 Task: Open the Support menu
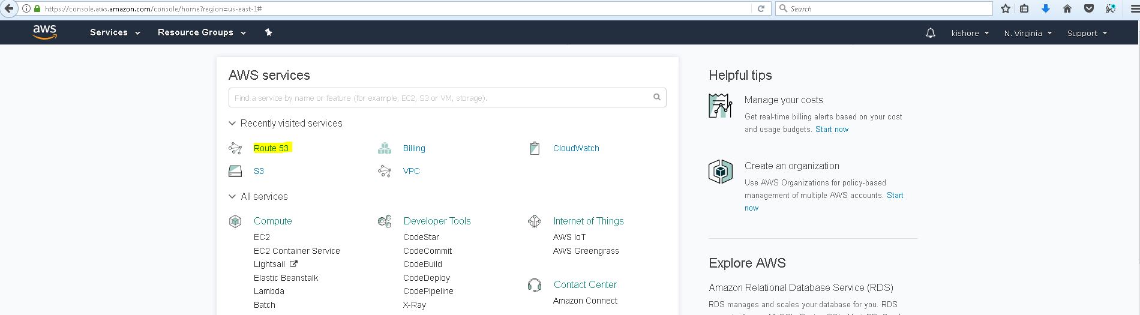click(x=1087, y=33)
